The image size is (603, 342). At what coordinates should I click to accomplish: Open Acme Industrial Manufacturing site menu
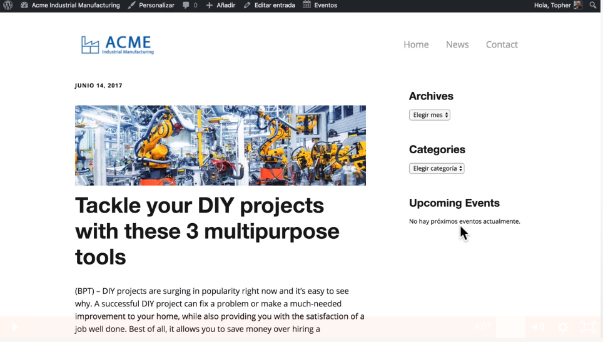(70, 6)
